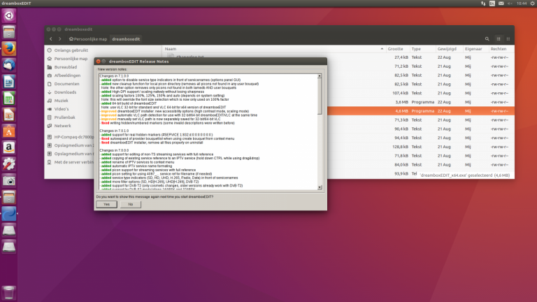Open Onlangs gebruikt in sidebar
The image size is (537, 302).
coord(70,50)
